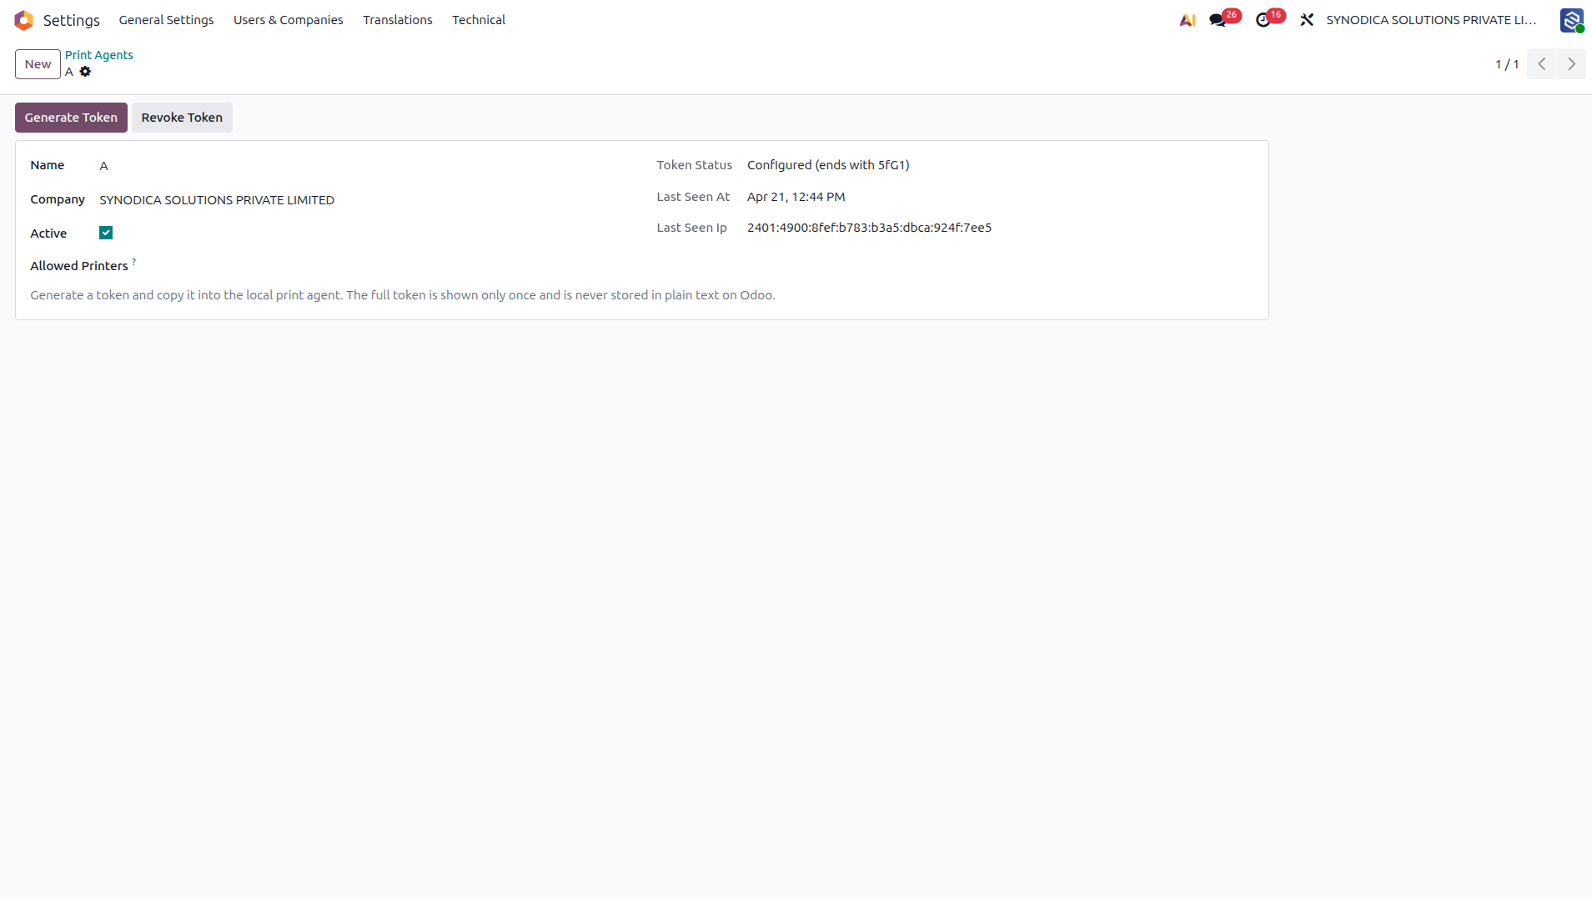Toggle the Active checkbox
Viewport: 1592px width, 899px height.
106,233
